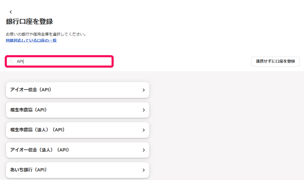Click empty gray area right of results
Image resolution: width=304 pixels, height=180 pixels.
click(x=225, y=126)
